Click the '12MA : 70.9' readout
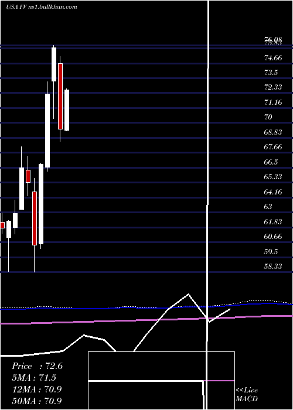The width and height of the screenshot is (293, 410). pyautogui.click(x=37, y=389)
